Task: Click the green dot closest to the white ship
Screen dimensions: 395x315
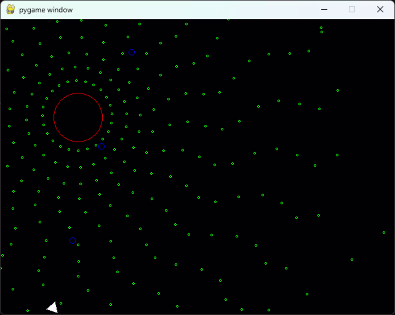Action: 61,304
